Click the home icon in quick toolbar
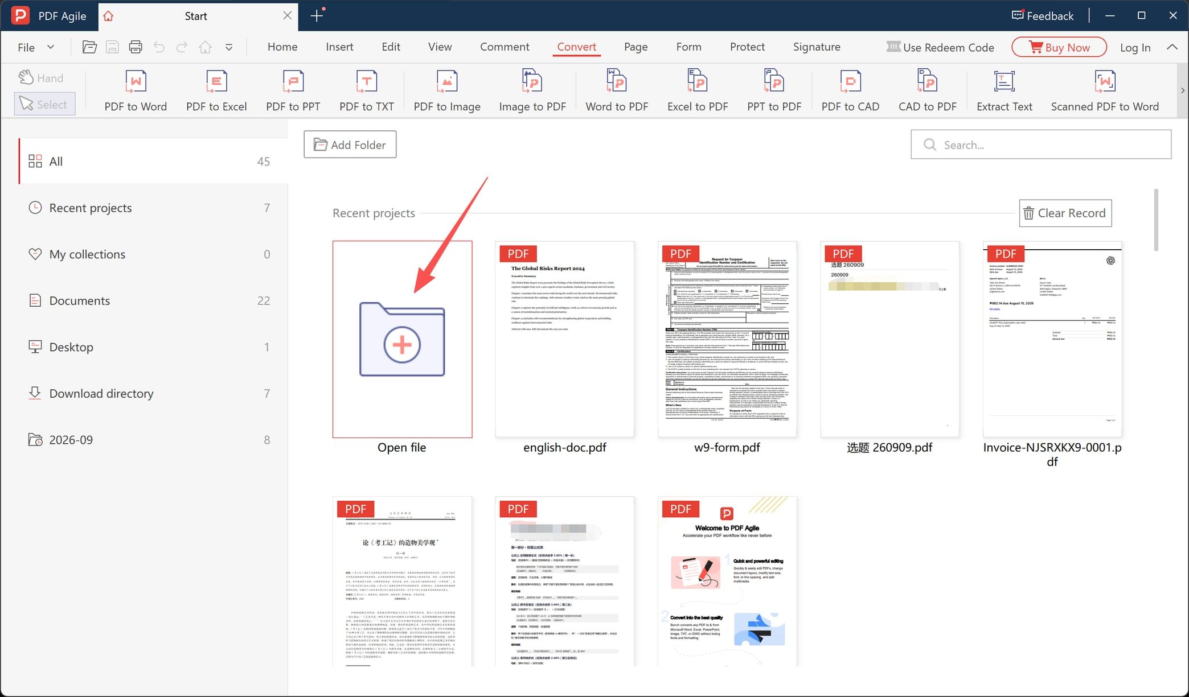The height and width of the screenshot is (697, 1189). 205,47
